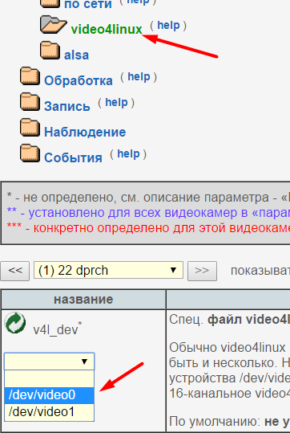Click the Запись folder icon
290x433 pixels.
tap(30, 101)
